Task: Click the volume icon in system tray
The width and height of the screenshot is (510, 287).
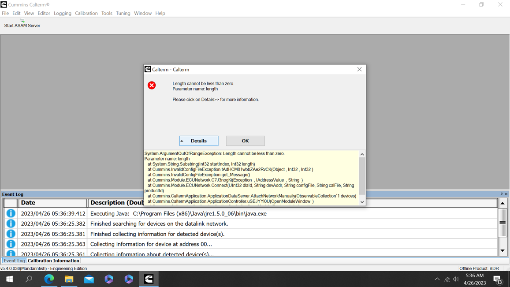Action: [456, 279]
